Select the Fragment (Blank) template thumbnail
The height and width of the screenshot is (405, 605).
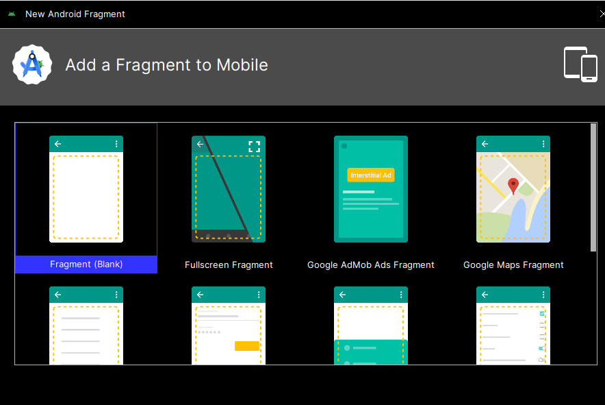[86, 189]
